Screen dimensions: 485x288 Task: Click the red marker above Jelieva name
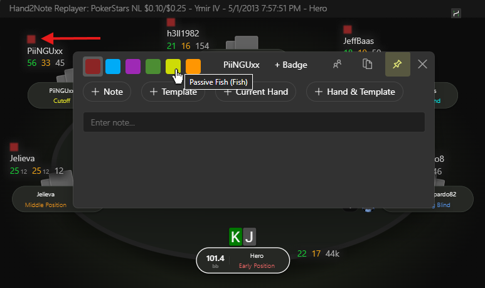point(14,147)
